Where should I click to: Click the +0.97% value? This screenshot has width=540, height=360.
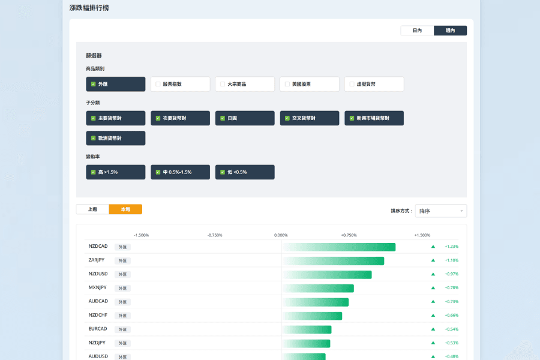coord(451,274)
